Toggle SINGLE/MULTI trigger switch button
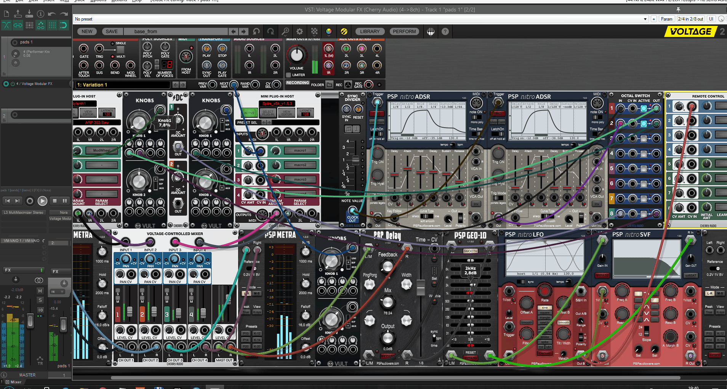 [x=120, y=50]
